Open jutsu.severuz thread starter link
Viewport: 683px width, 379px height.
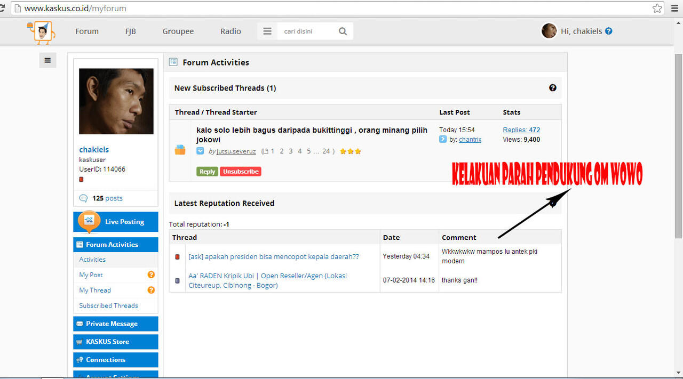pyautogui.click(x=236, y=151)
